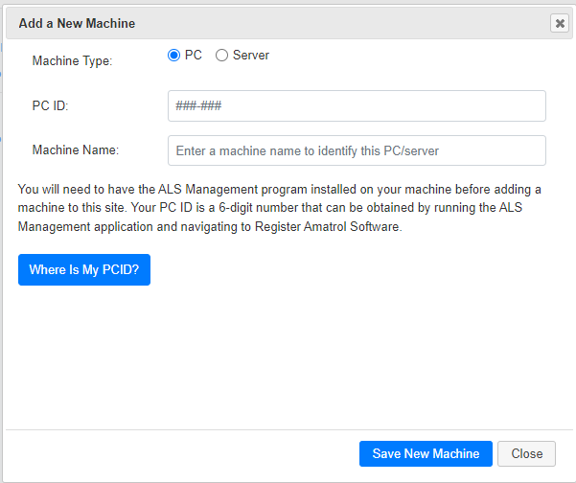Save the new machine

pos(426,453)
